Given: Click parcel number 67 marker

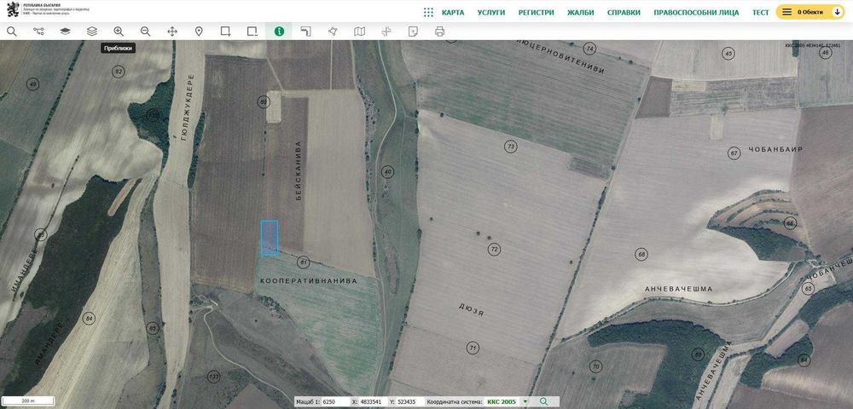Looking at the screenshot, I should 734,153.
